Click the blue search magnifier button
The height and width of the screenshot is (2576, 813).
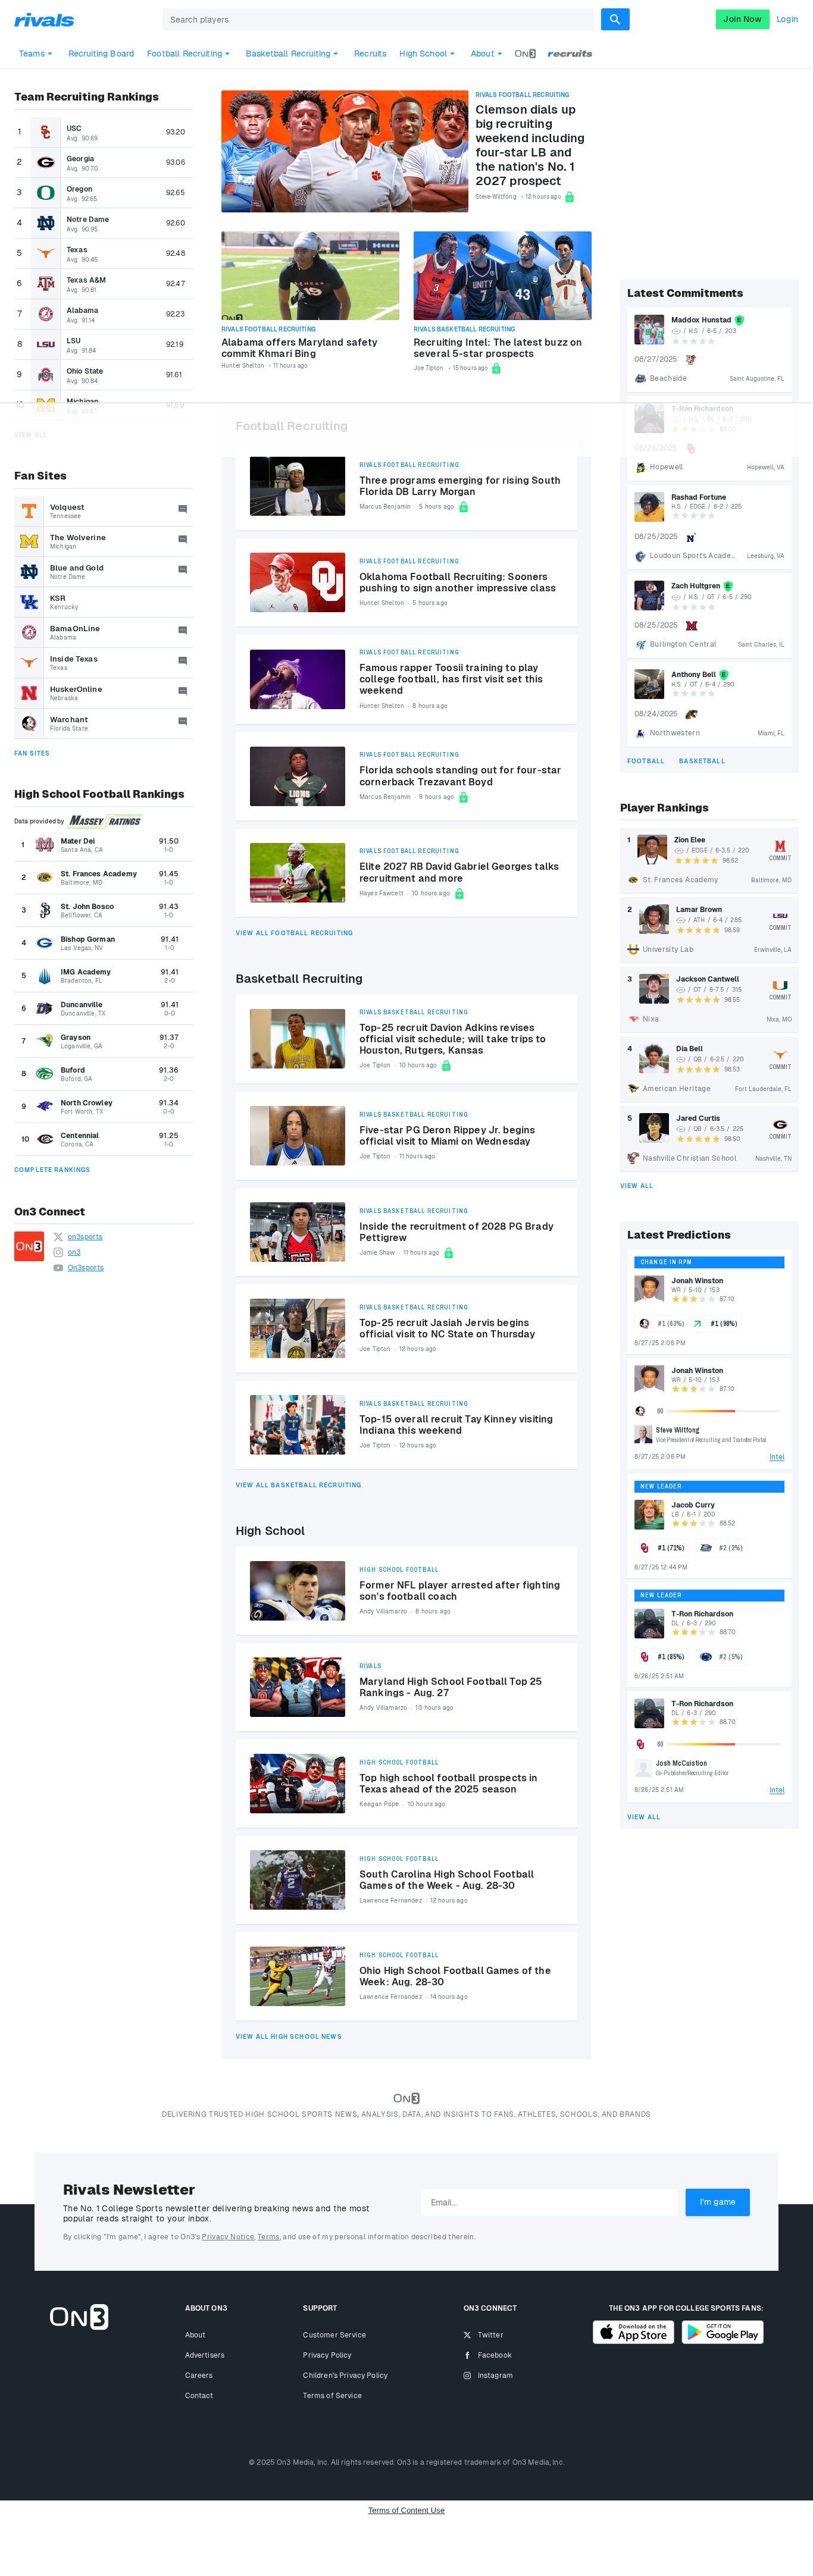615,19
